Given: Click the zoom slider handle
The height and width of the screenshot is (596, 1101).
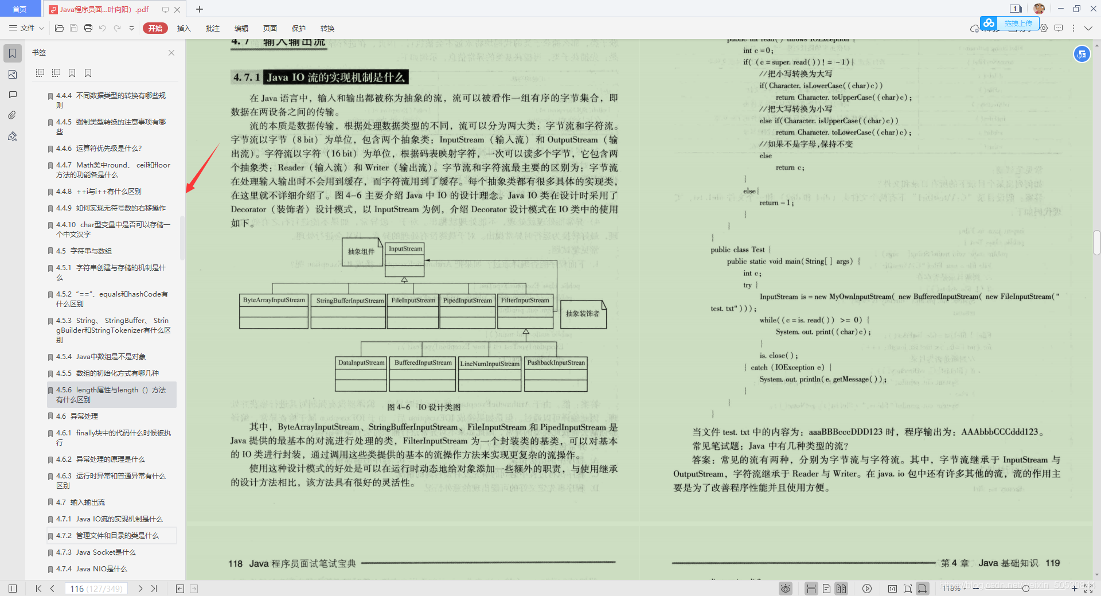Looking at the screenshot, I should [1025, 589].
